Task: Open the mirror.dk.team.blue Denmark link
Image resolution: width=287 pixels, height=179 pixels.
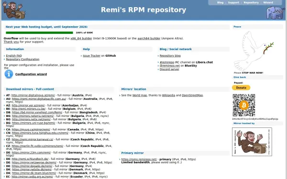Action: (34, 173)
